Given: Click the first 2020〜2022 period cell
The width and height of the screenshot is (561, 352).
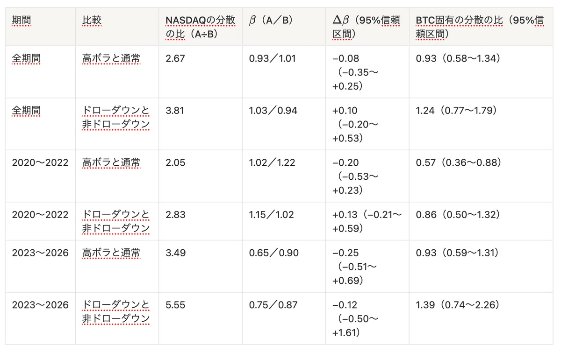Looking at the screenshot, I should click(40, 176).
